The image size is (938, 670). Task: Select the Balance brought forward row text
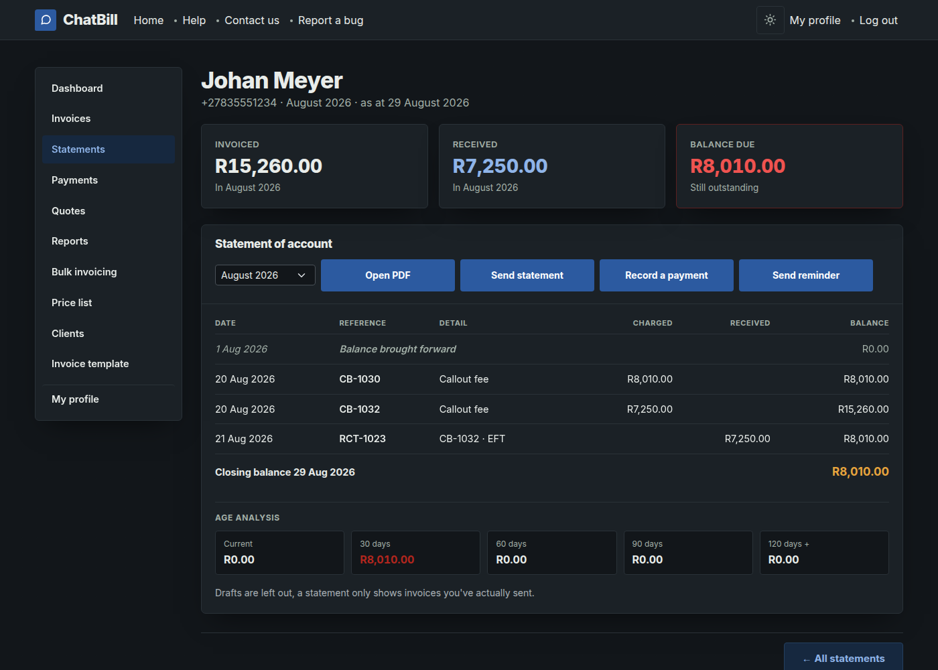pos(398,349)
